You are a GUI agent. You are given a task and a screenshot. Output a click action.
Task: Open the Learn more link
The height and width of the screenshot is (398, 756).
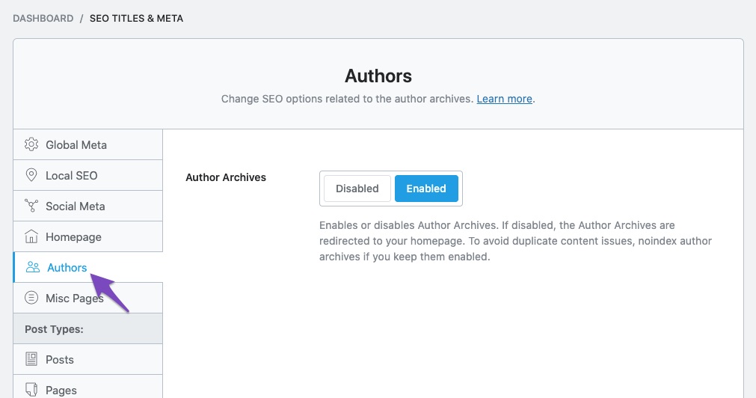504,99
